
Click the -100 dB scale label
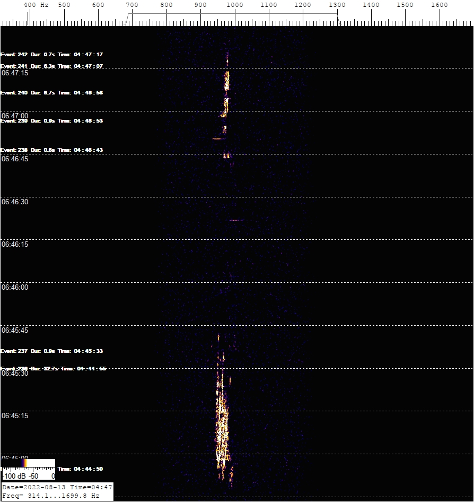pos(14,476)
